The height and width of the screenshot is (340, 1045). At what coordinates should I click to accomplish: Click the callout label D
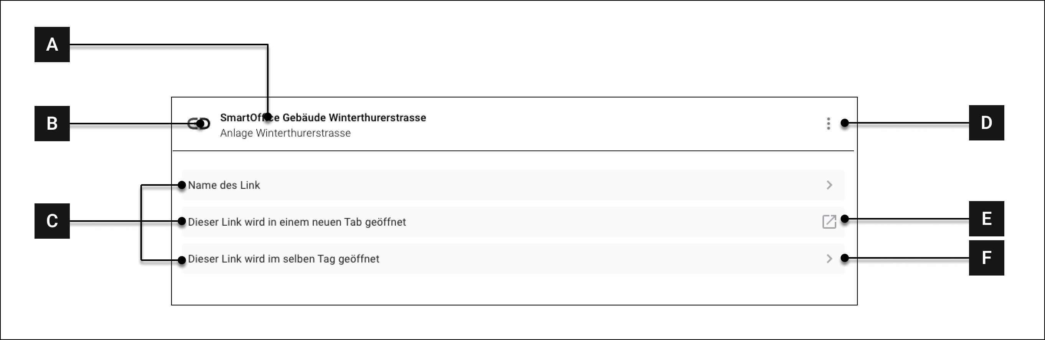(x=986, y=122)
